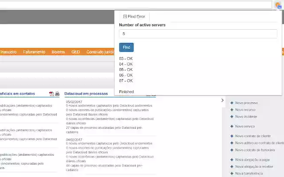
Task: Select the 05 - OK result
Action: click(x=126, y=69)
